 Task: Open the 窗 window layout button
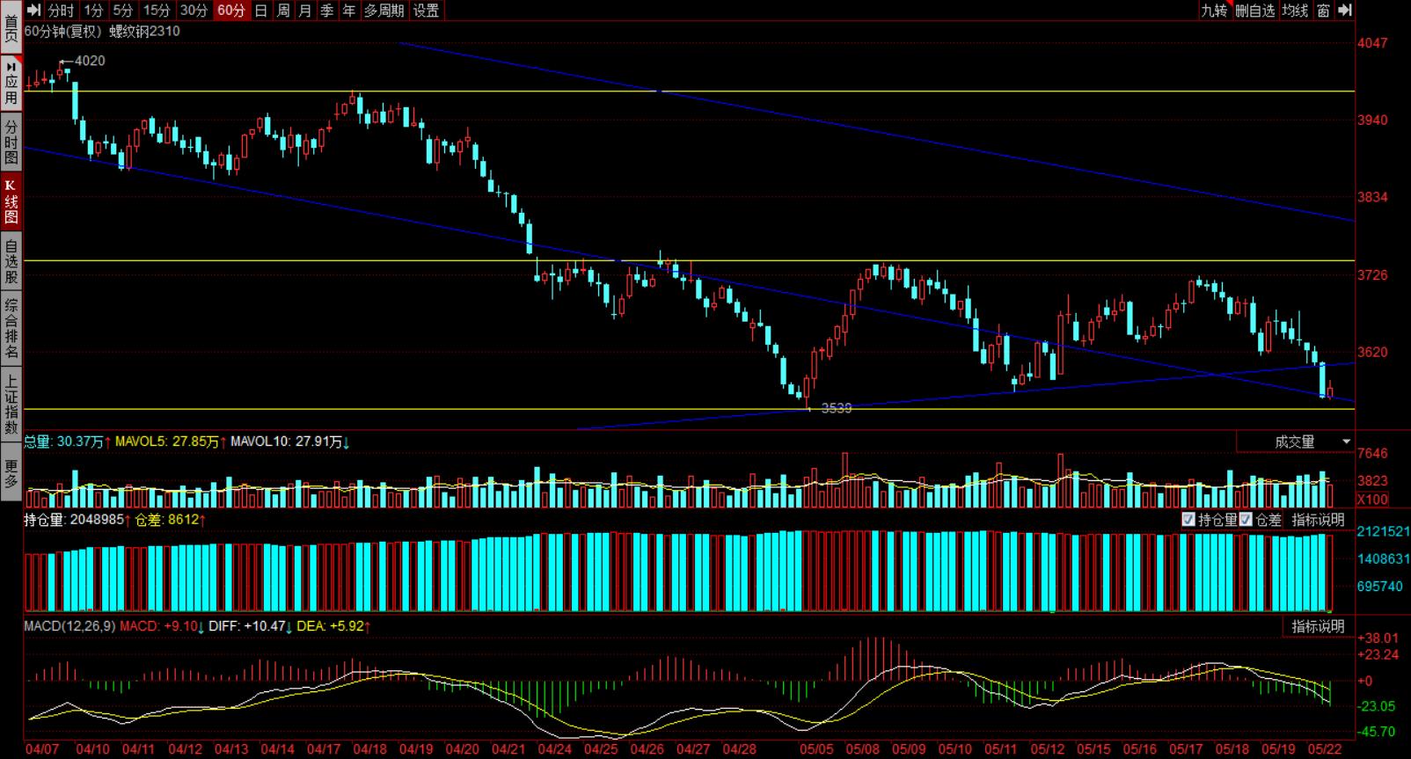coord(1323,11)
